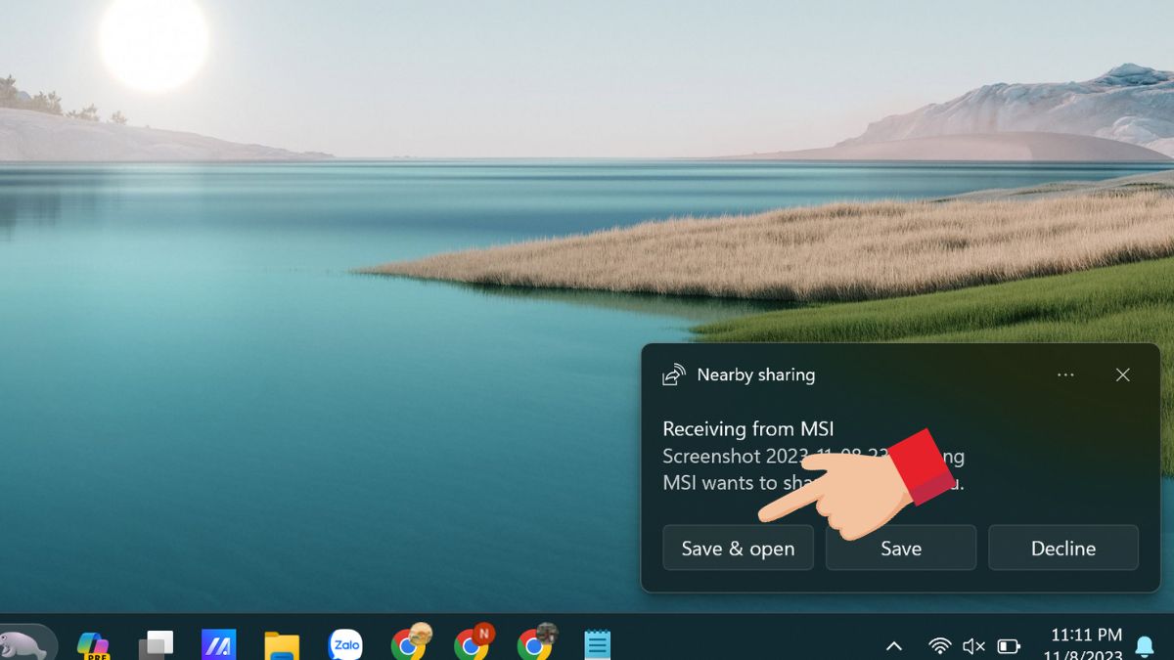Open the notification center bell icon

(1144, 646)
